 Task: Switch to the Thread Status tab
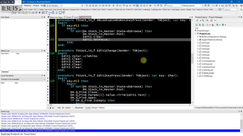click(30, 134)
